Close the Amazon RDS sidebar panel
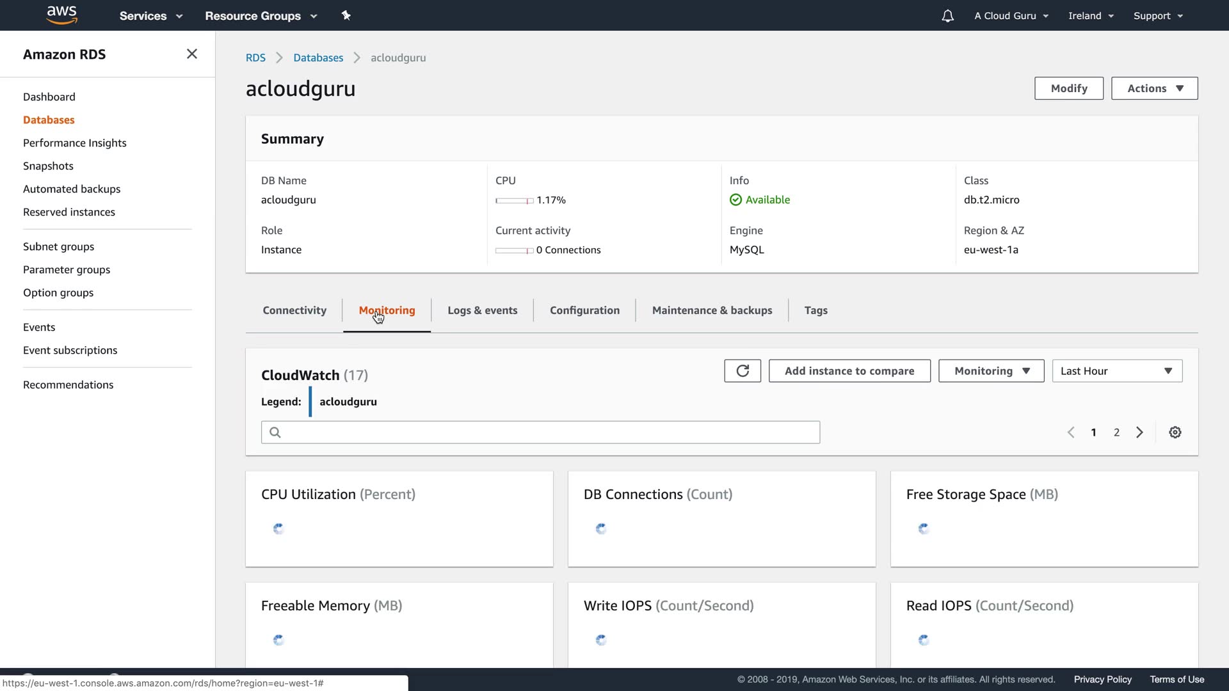The image size is (1229, 691). click(191, 54)
